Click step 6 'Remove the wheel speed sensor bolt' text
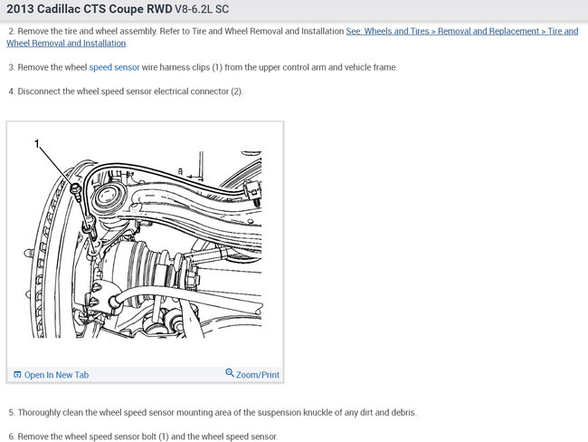This screenshot has height=442, width=588. [x=143, y=437]
